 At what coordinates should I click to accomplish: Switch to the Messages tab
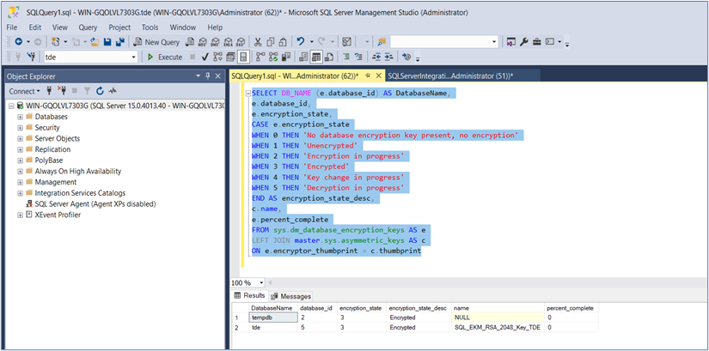coord(291,296)
